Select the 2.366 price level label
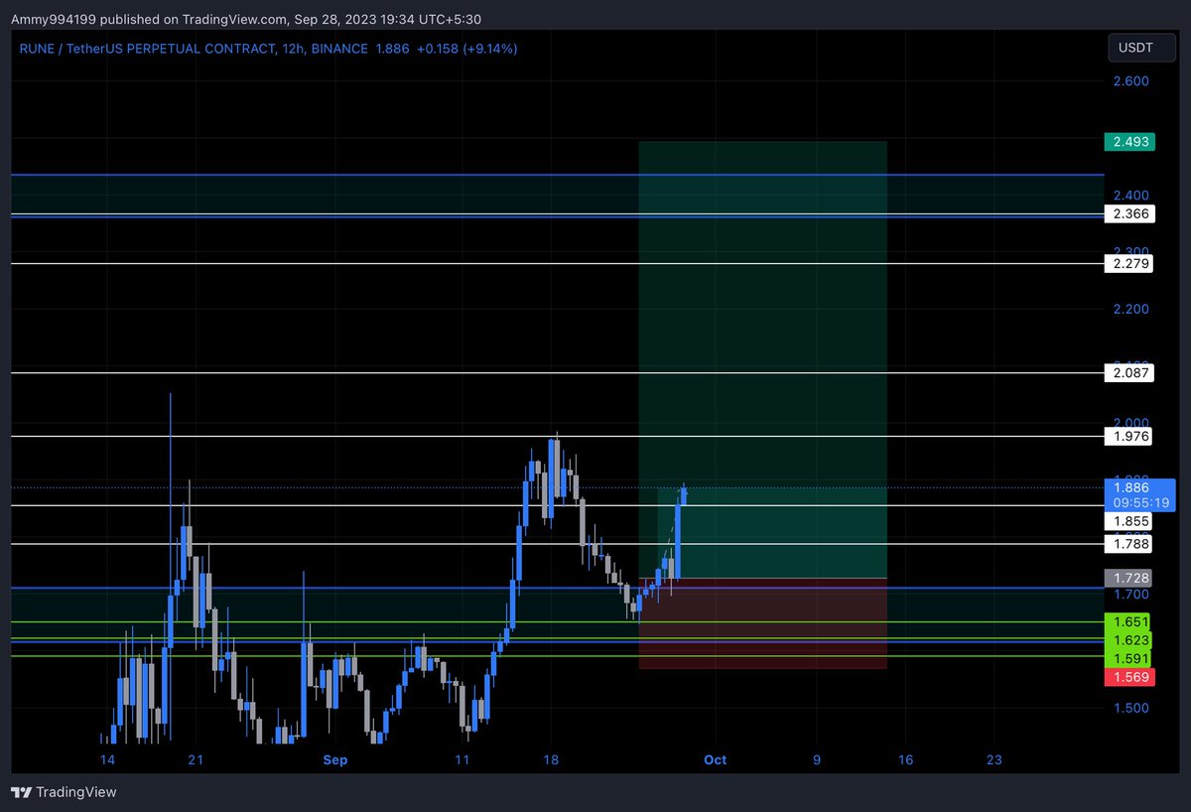 point(1130,213)
